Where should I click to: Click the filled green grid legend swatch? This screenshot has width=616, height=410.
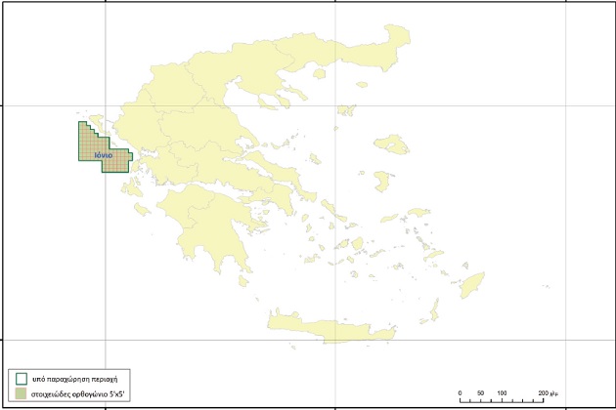coord(22,393)
